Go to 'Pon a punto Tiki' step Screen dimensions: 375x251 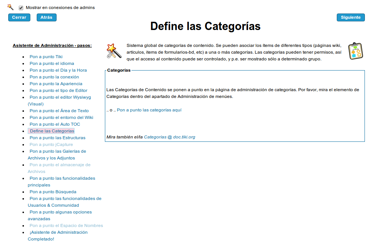click(x=46, y=57)
